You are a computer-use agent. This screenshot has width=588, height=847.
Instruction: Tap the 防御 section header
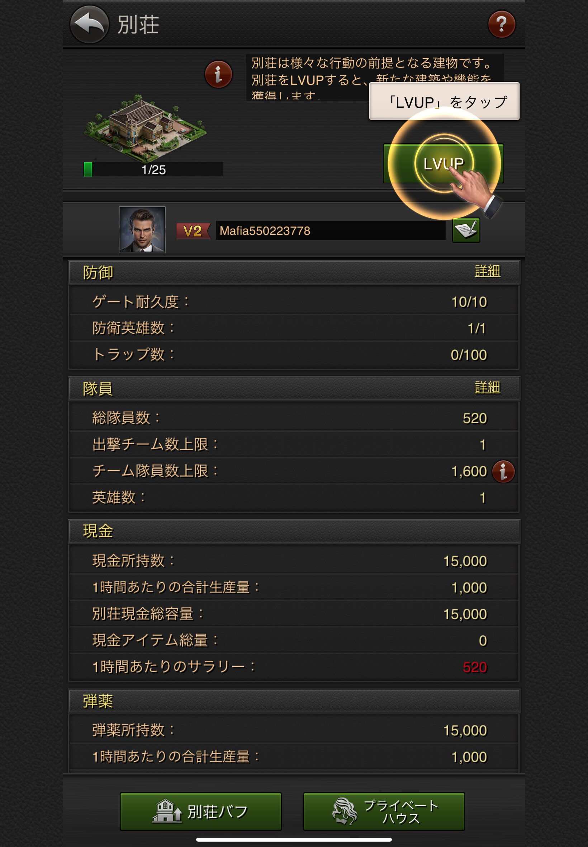pos(294,272)
